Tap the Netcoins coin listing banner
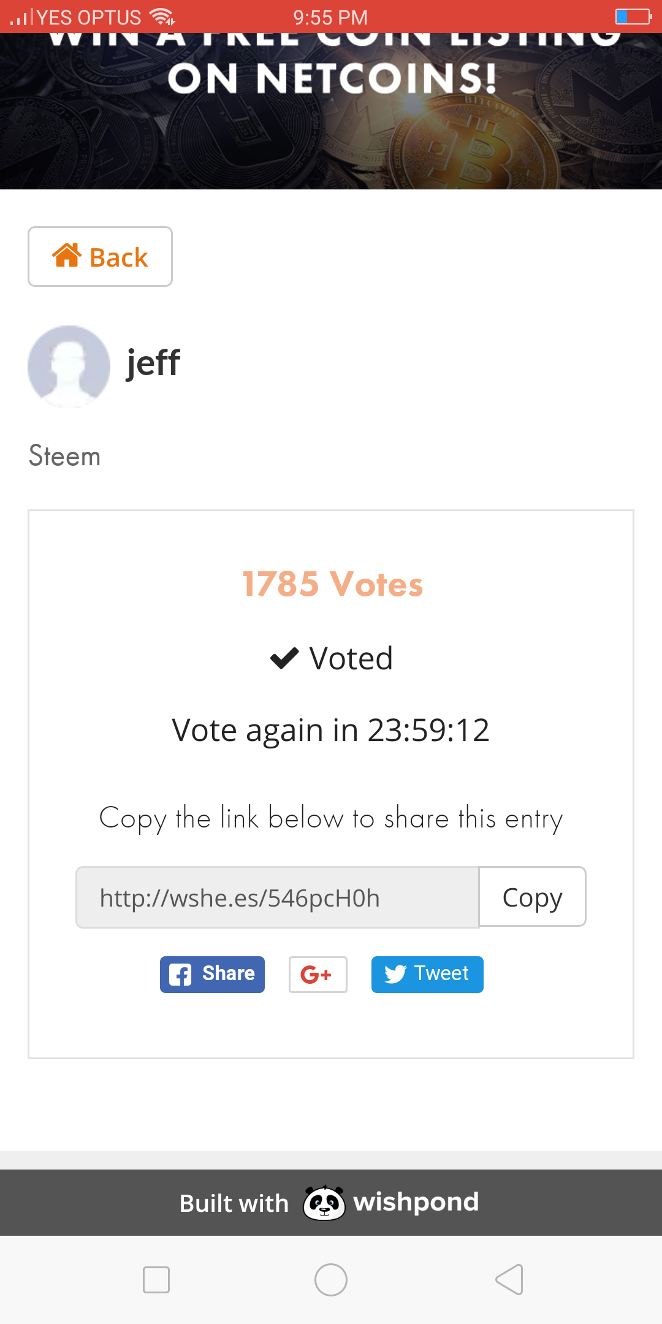 pos(331,112)
